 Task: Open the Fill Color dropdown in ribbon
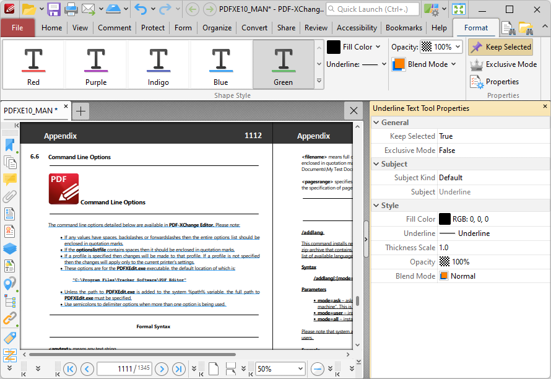[378, 47]
